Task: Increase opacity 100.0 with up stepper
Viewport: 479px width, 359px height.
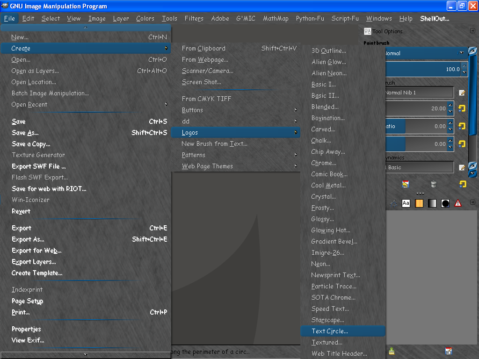Action: (464, 65)
